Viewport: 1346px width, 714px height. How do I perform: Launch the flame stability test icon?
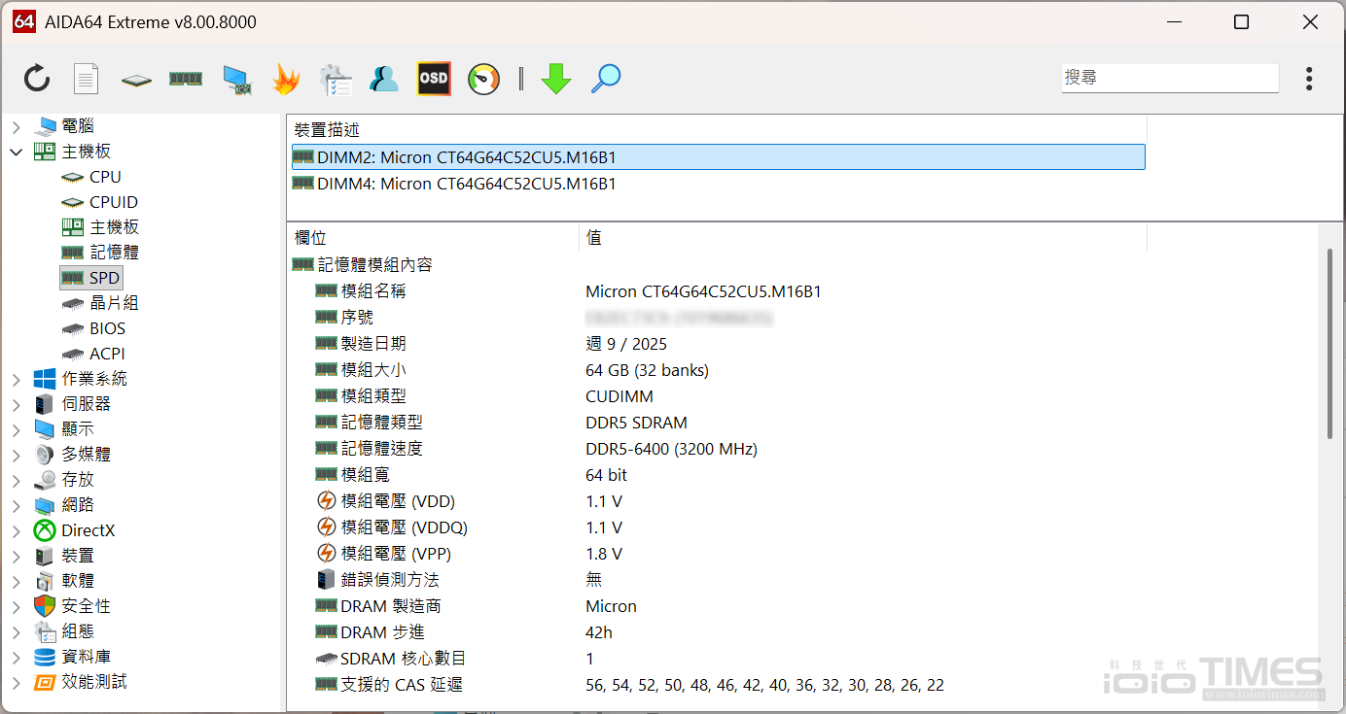coord(285,79)
